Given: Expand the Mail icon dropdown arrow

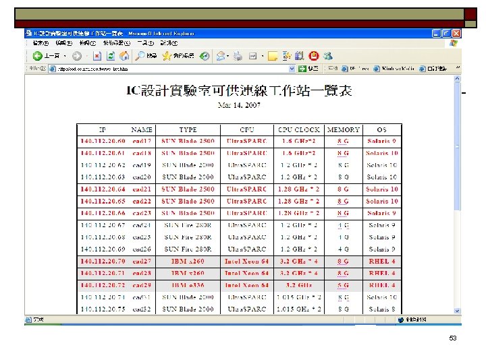Looking at the screenshot, I should [x=228, y=56].
